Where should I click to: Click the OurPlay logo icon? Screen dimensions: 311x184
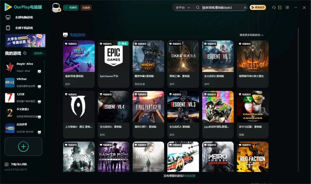(8, 7)
